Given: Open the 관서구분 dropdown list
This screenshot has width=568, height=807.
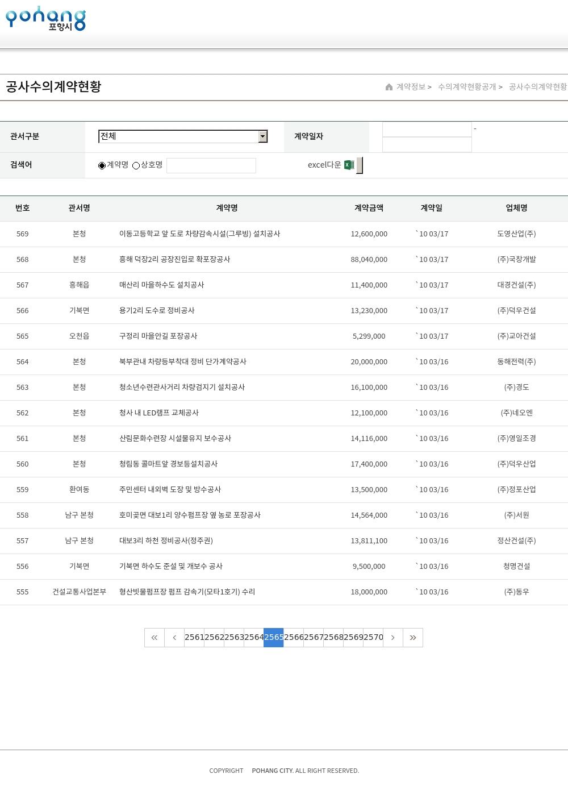Looking at the screenshot, I should (178, 136).
